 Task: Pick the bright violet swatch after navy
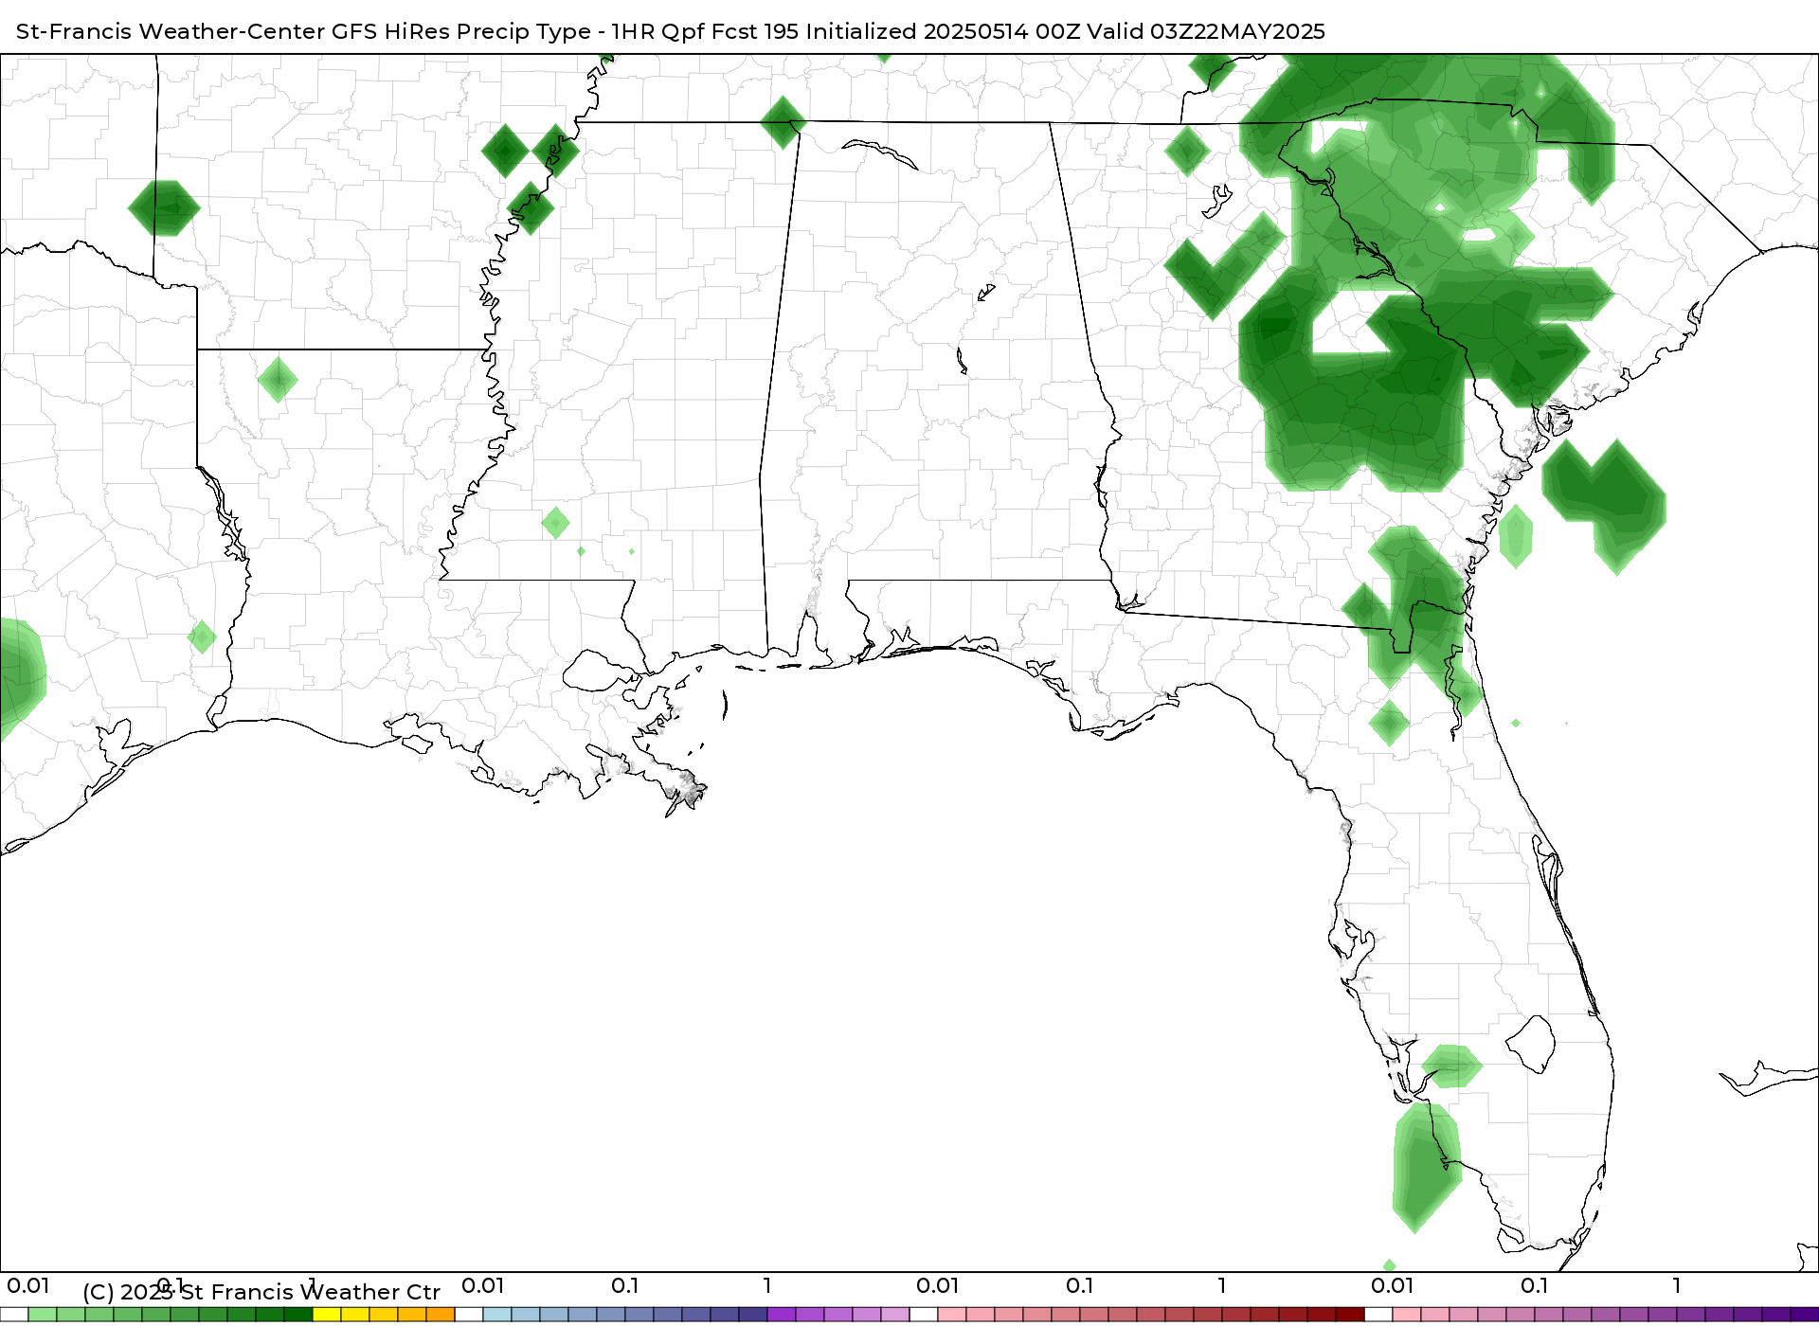tap(782, 1315)
